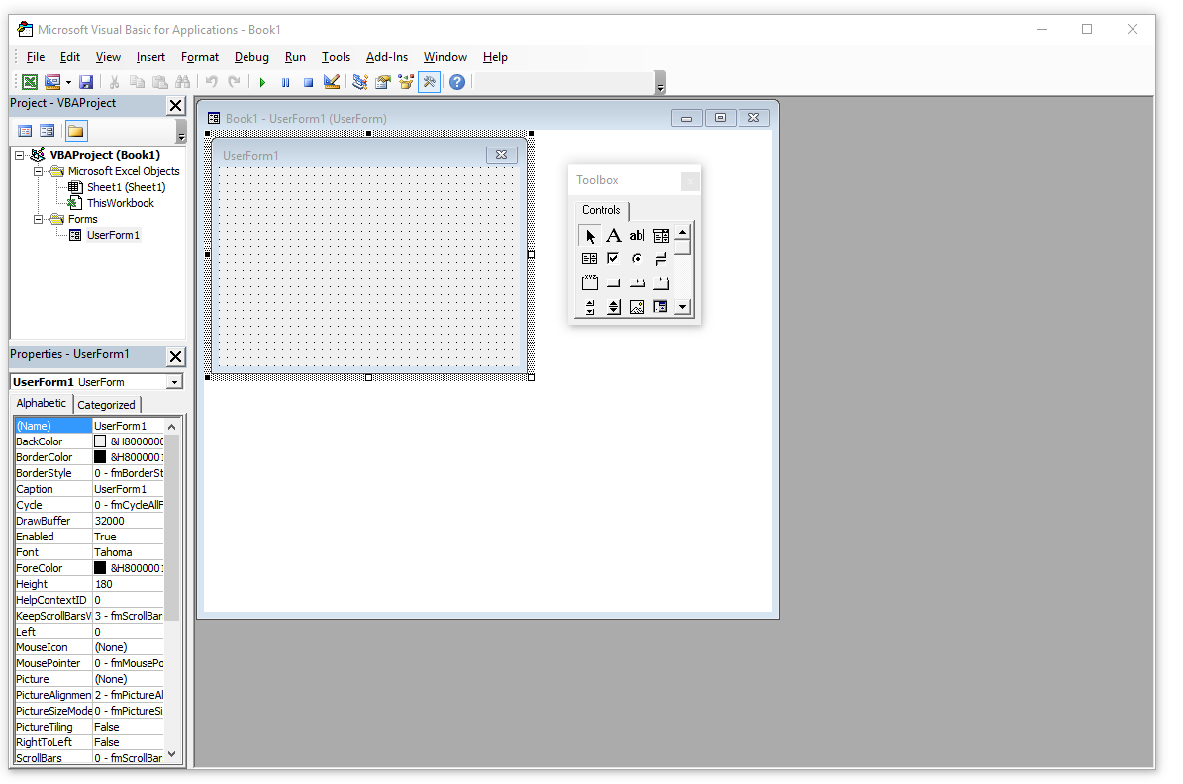This screenshot has width=1183, height=784.
Task: Click View Object icon in Project panel
Action: pos(47,132)
